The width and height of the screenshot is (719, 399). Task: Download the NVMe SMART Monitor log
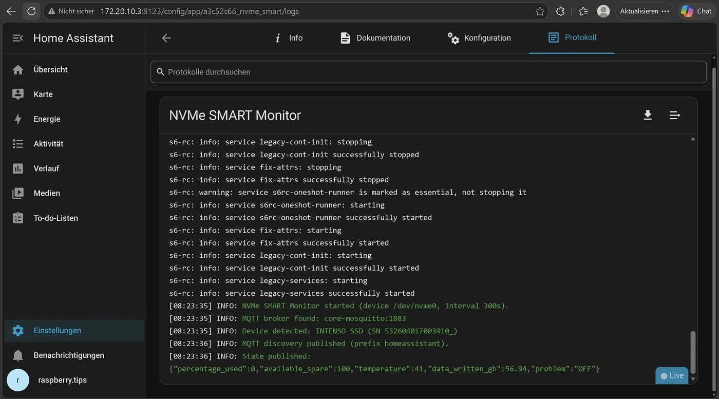[x=648, y=115]
